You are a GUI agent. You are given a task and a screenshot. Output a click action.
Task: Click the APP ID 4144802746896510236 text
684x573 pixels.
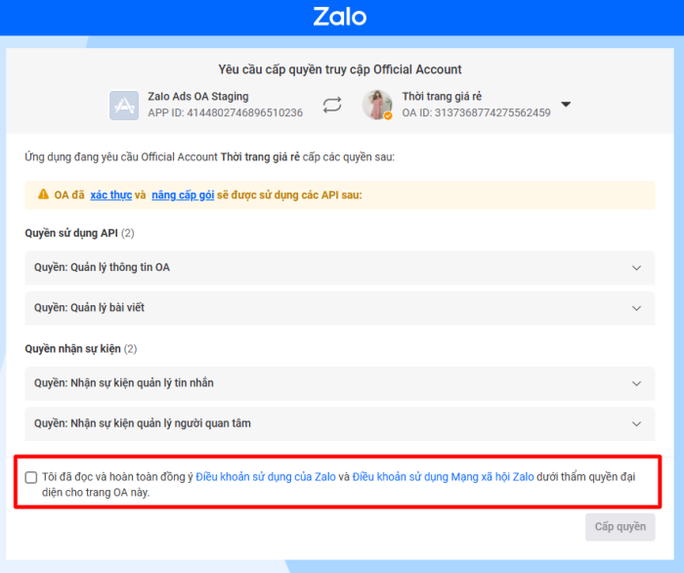(x=225, y=113)
